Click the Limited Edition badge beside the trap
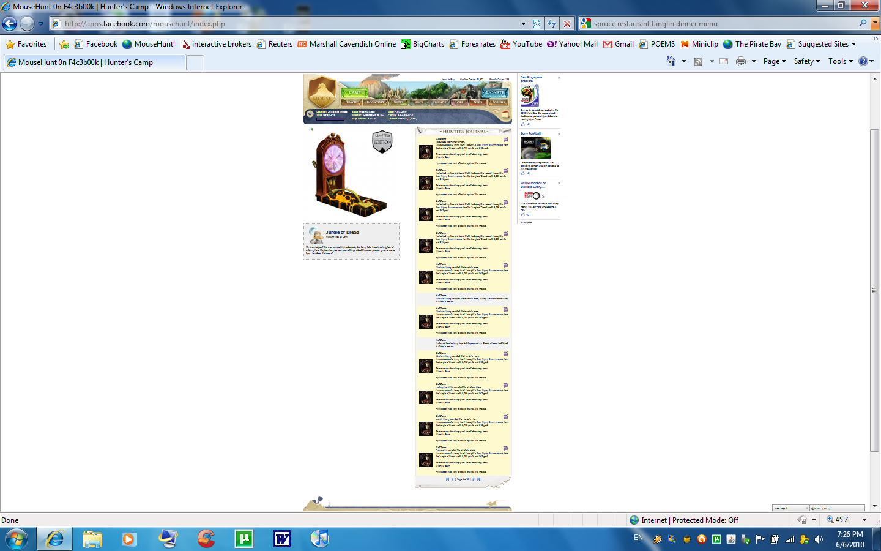The image size is (881, 551). click(382, 142)
